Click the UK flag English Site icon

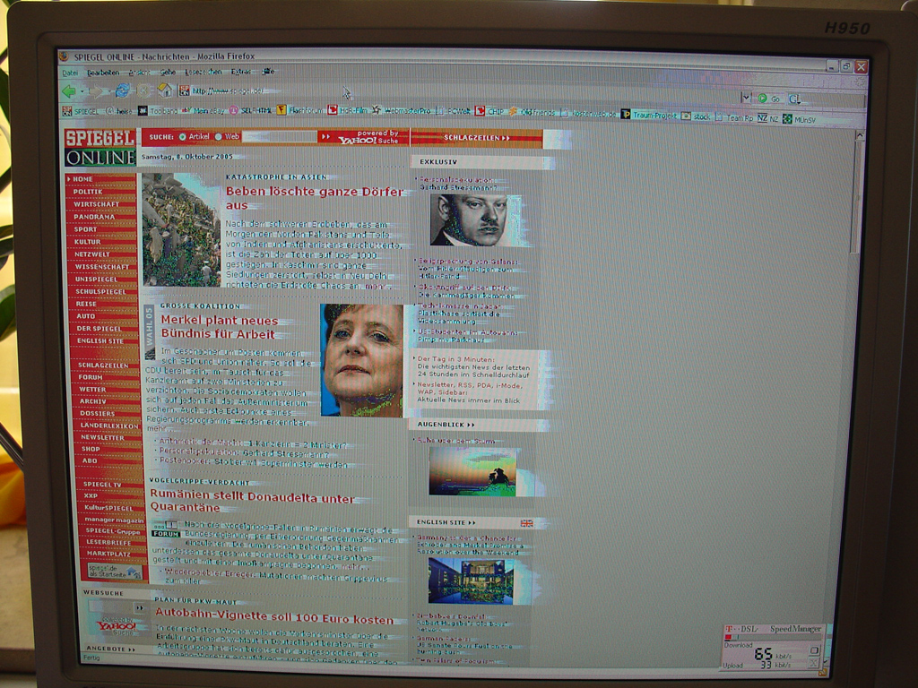526,522
